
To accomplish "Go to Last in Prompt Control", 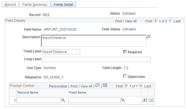I will coord(148,86).
